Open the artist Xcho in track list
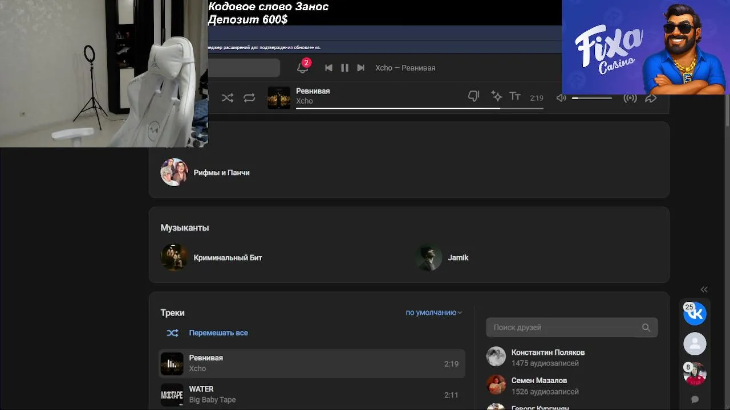The width and height of the screenshot is (730, 410). pyautogui.click(x=197, y=368)
